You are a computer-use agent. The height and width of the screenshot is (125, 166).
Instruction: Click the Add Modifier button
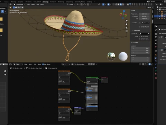point(162,34)
